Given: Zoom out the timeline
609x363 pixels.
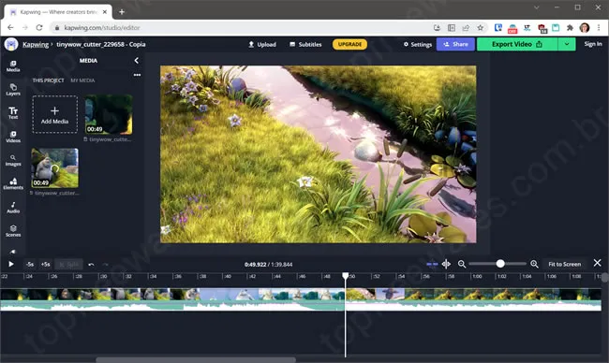Looking at the screenshot, I should click(x=461, y=264).
